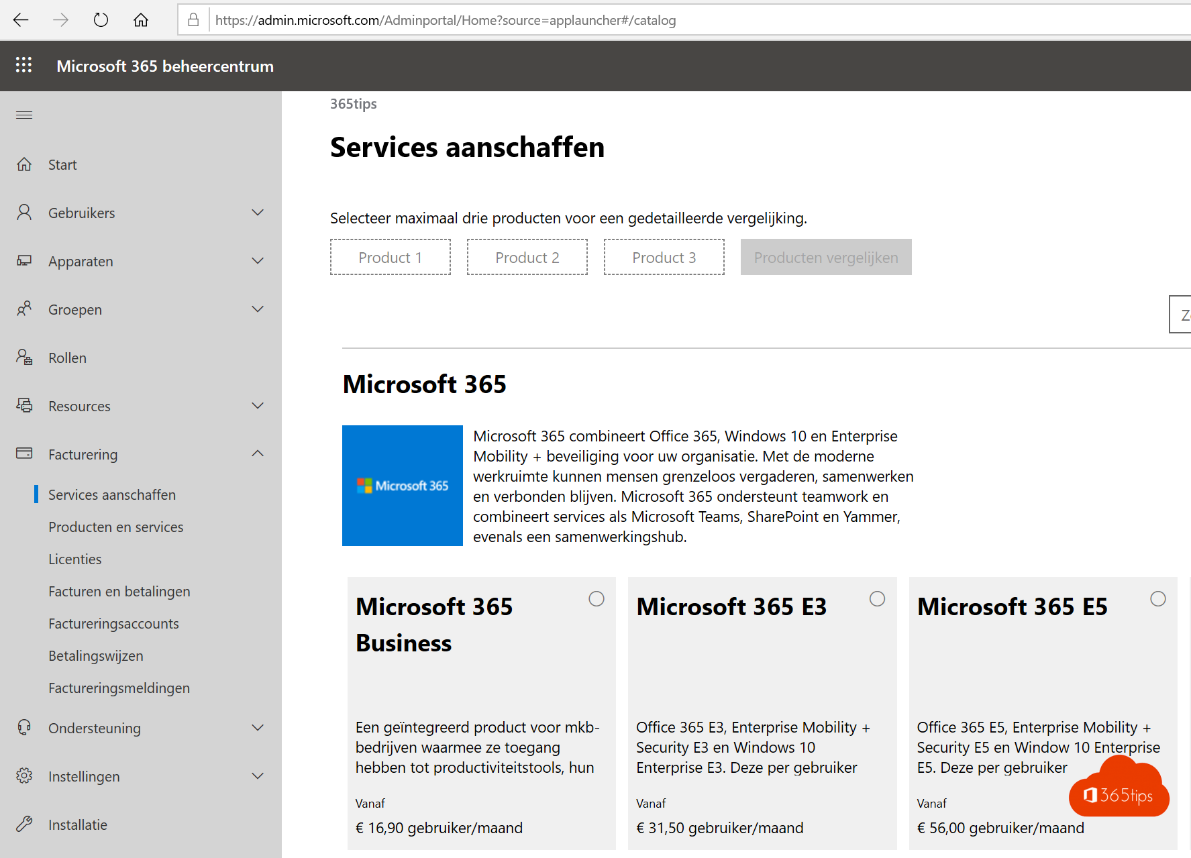Viewport: 1191px width, 858px height.
Task: Click the € 31,50 gebruiker/maand price
Action: [x=720, y=828]
